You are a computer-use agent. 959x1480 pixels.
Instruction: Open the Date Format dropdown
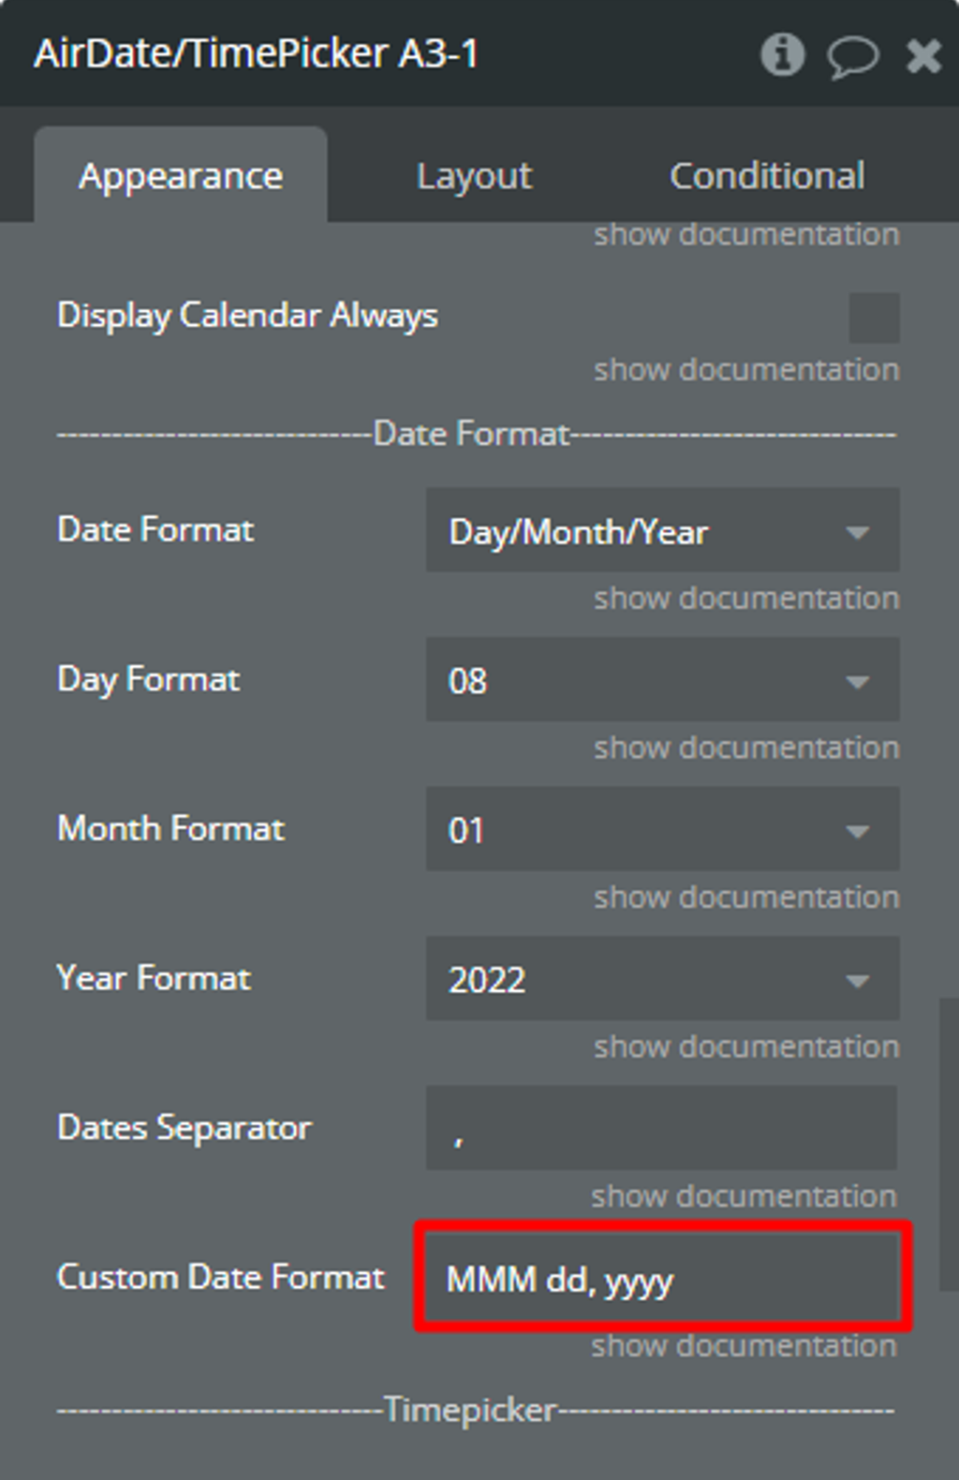[662, 530]
